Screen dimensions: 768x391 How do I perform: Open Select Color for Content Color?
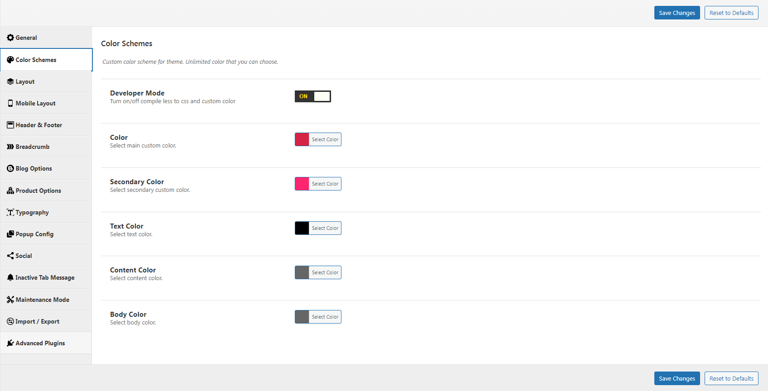click(x=325, y=272)
